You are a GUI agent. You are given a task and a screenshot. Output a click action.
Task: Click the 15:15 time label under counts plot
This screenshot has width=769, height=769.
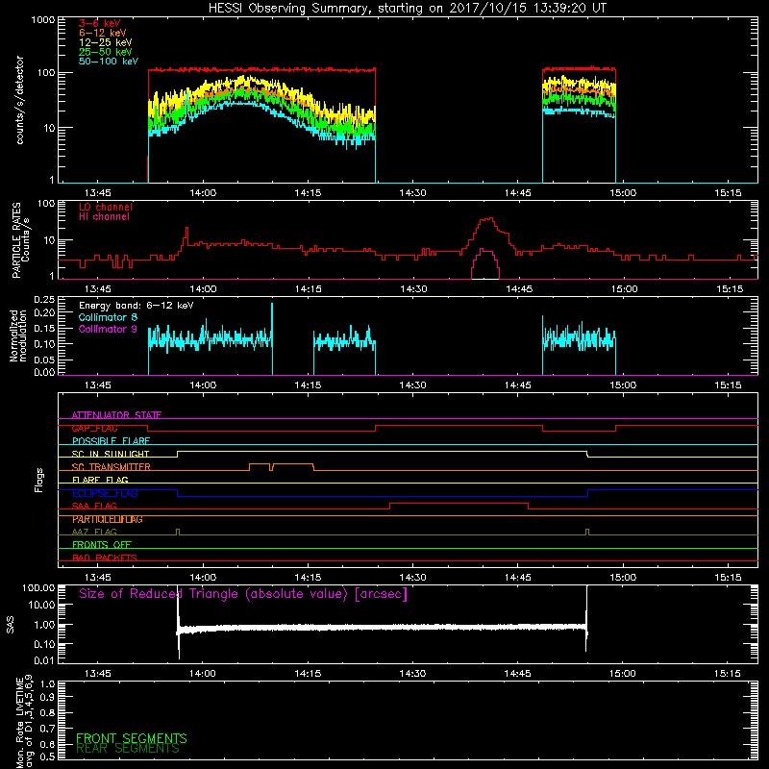pyautogui.click(x=728, y=193)
